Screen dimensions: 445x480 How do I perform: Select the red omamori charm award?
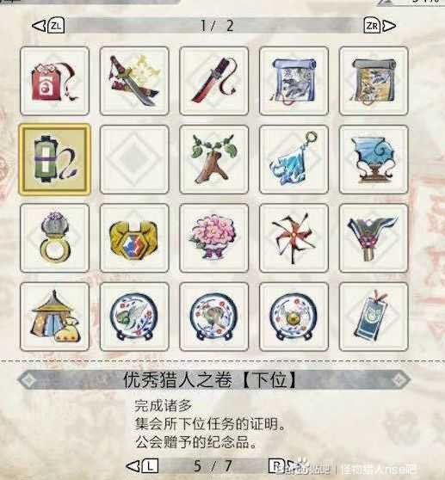pyautogui.click(x=54, y=81)
